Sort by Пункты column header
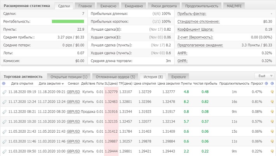 [186, 83]
